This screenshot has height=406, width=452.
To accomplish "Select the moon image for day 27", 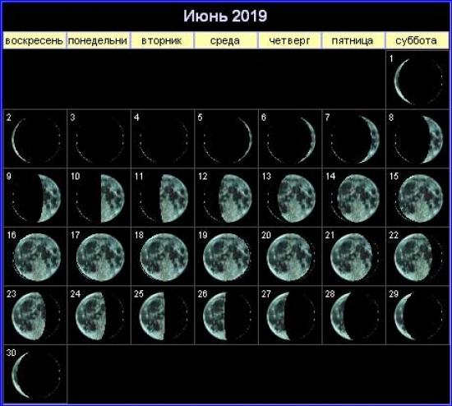I will tap(292, 316).
